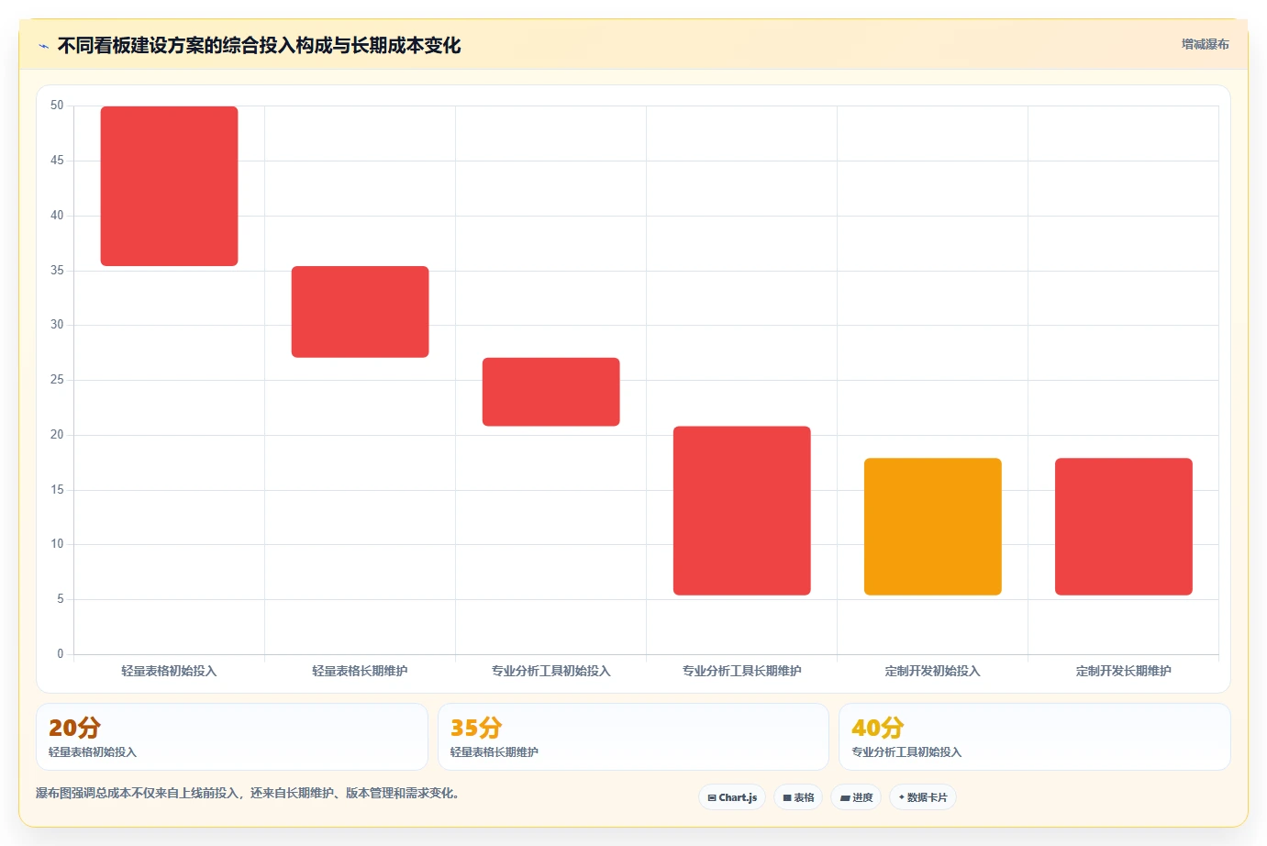This screenshot has height=846, width=1267.
Task: Click the x-axis label 专业分析工具长期维护
Action: coord(741,671)
